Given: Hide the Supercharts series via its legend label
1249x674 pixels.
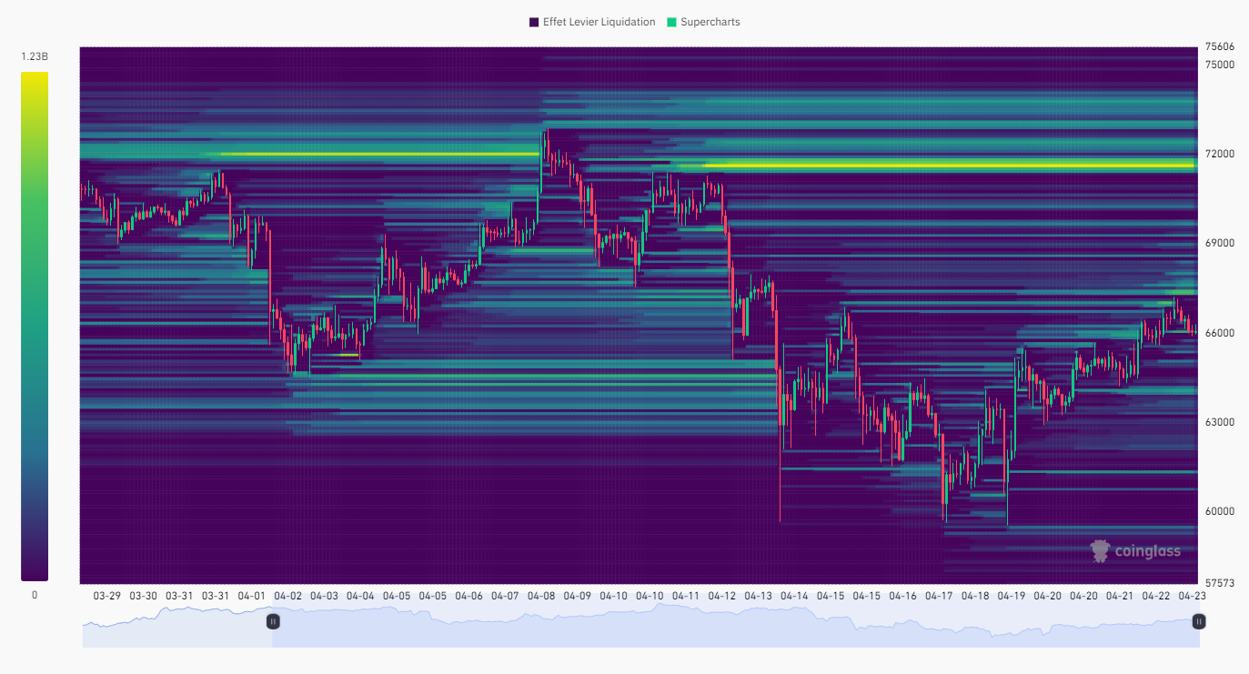Looking at the screenshot, I should (710, 22).
